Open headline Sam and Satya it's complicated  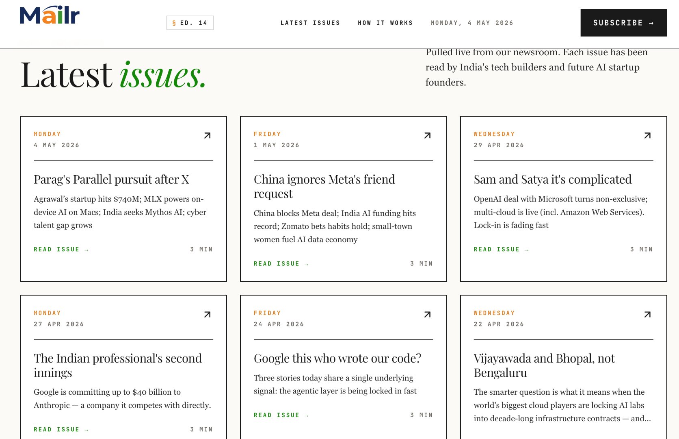pos(553,179)
